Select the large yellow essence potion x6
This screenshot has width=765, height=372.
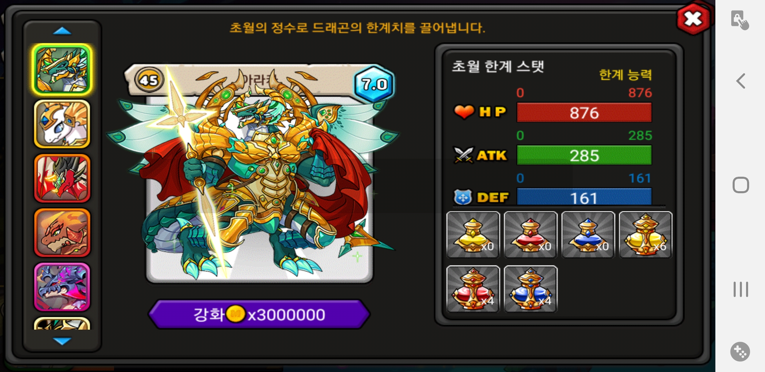645,235
